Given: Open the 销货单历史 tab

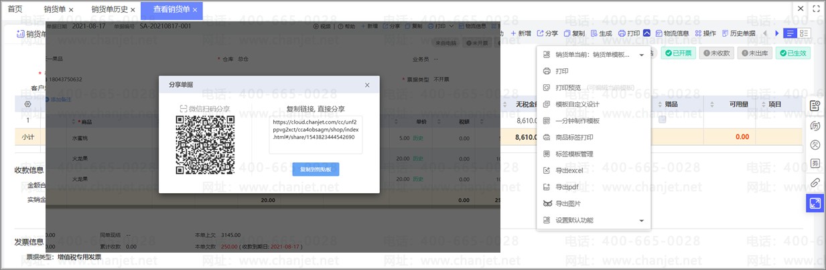Looking at the screenshot, I should coord(109,9).
